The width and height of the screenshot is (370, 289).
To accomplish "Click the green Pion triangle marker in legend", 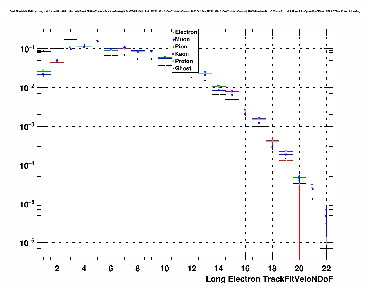I will (173, 47).
